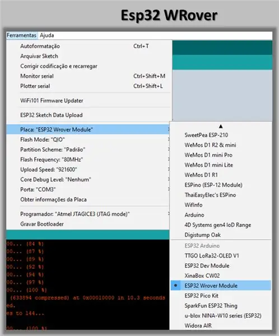
Task: Select checked ESP32 Wrover Module board
Action: tap(221, 286)
